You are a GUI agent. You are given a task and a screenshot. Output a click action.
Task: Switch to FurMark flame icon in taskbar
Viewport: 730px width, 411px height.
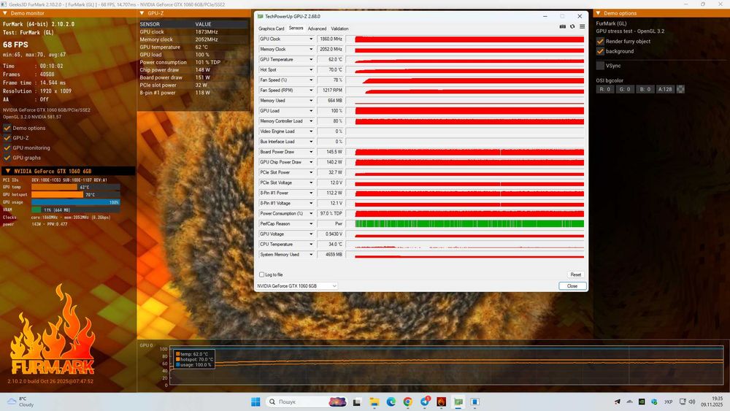point(442,402)
